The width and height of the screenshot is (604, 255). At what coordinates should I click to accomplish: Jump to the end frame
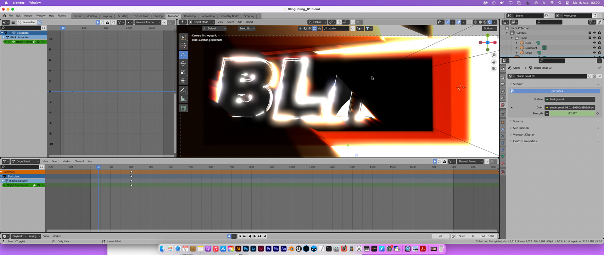tap(265, 236)
